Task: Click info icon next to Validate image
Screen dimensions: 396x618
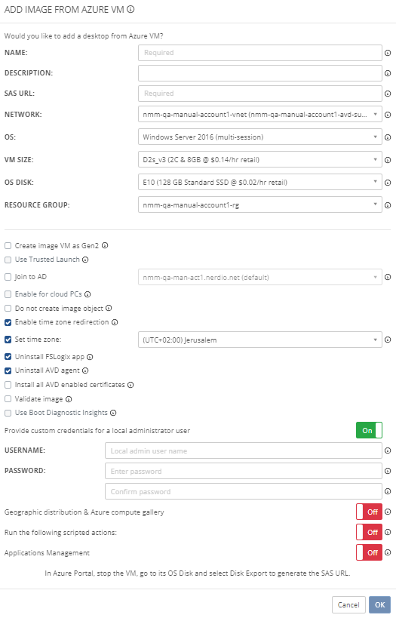Action: coord(69,399)
